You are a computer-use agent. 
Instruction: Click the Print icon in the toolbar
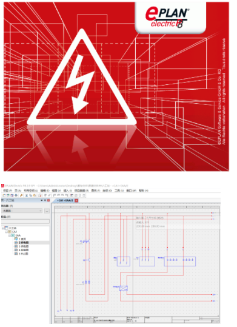tap(16, 195)
